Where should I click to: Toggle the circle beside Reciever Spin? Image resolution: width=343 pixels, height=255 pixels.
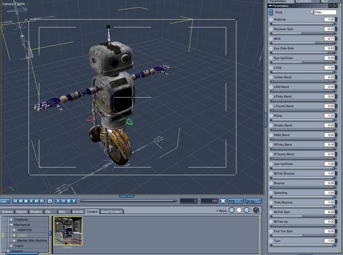coord(271,29)
